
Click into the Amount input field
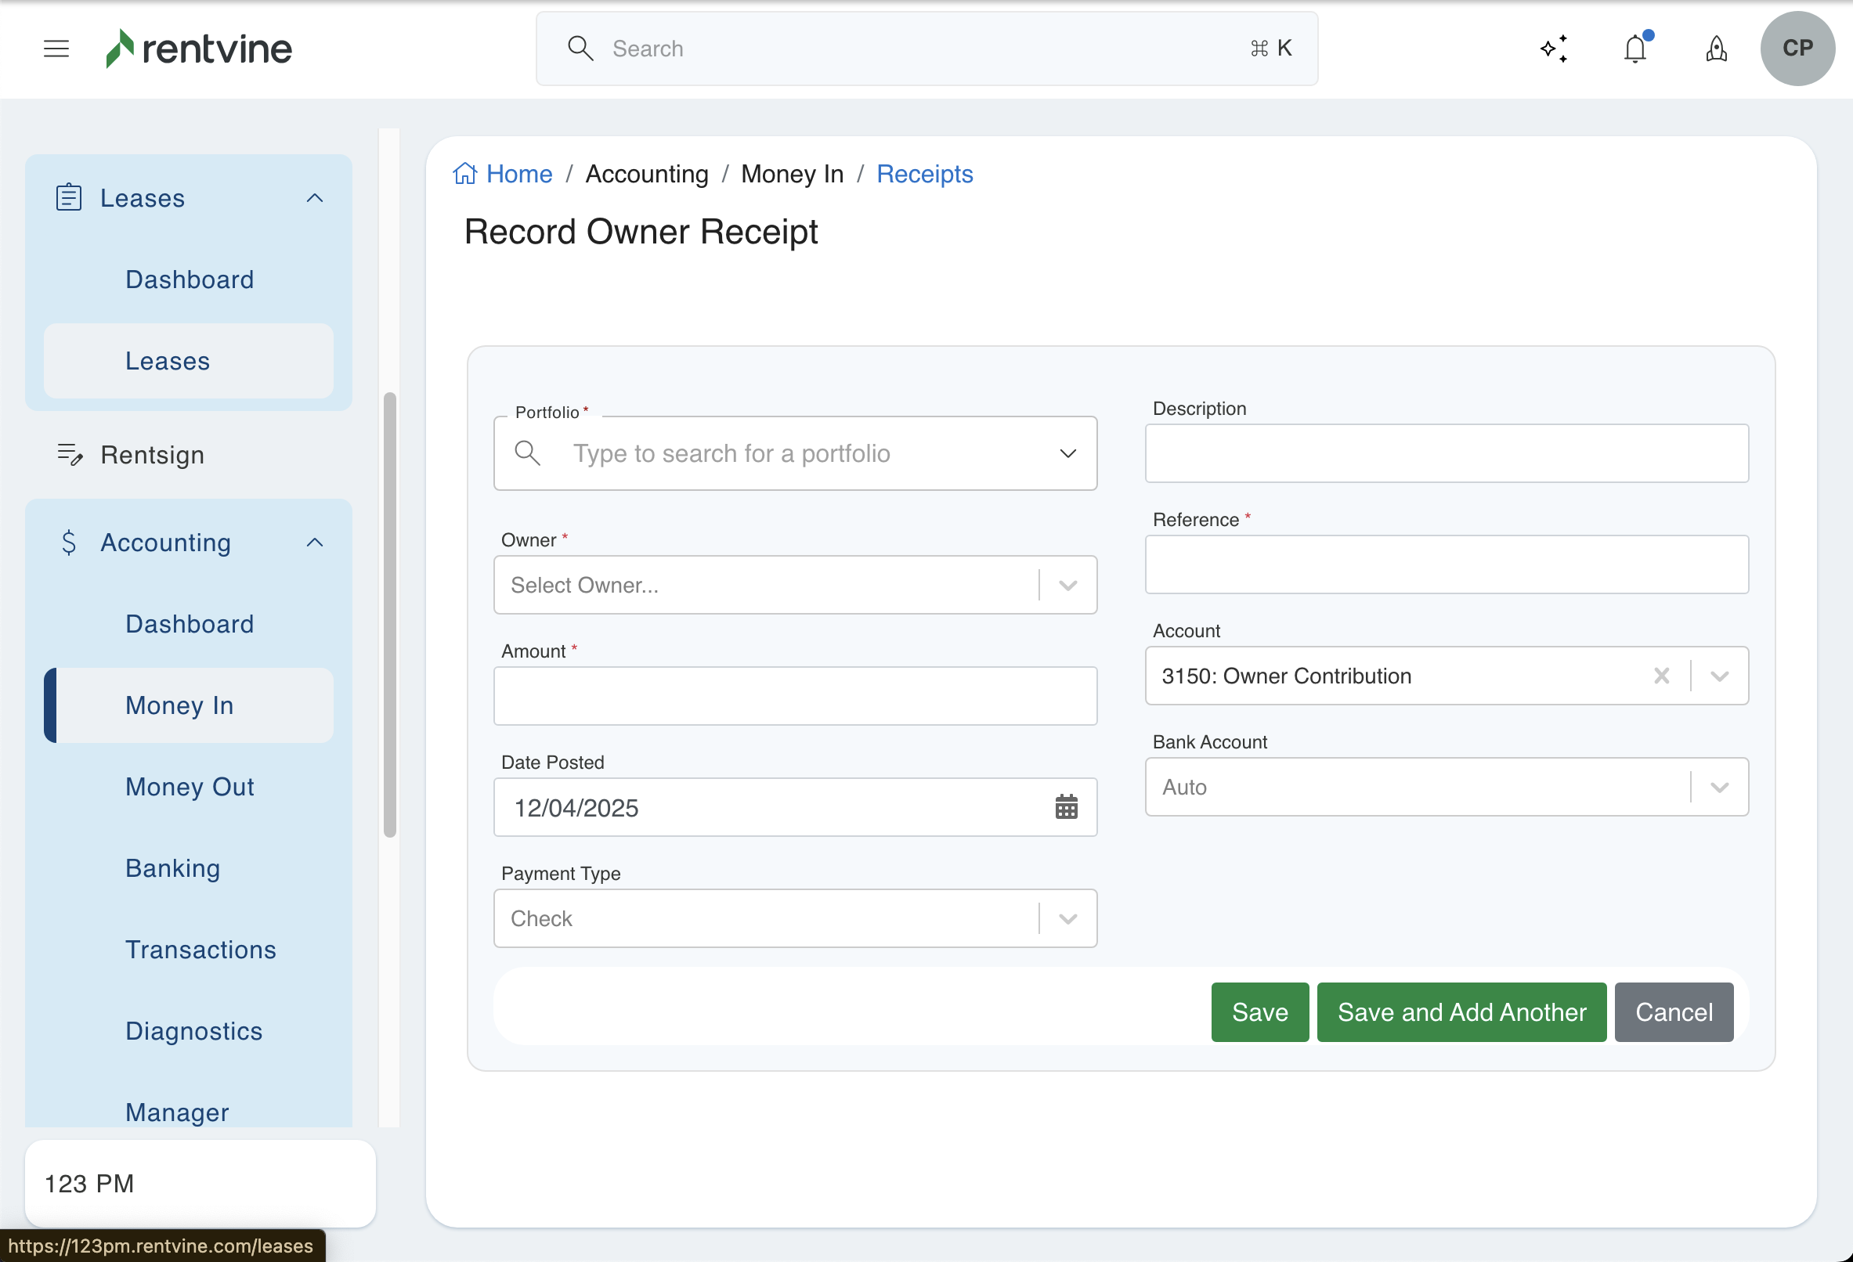pos(794,696)
